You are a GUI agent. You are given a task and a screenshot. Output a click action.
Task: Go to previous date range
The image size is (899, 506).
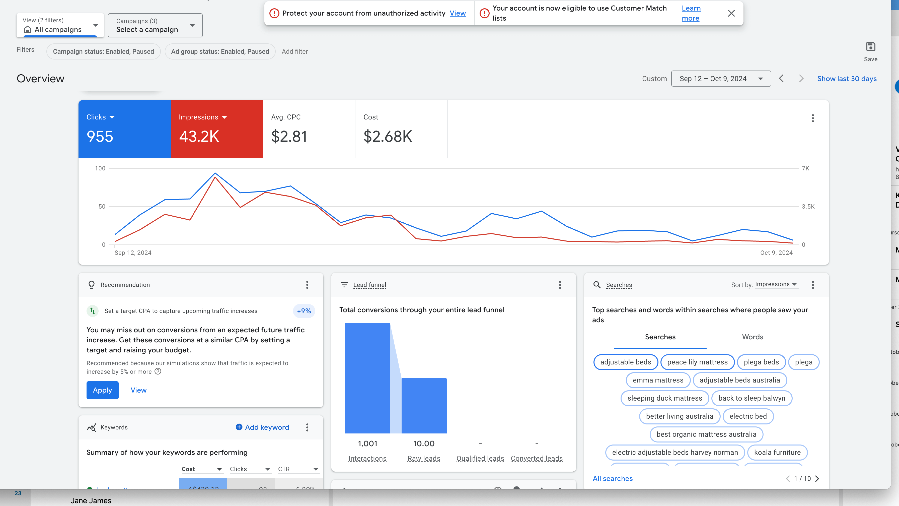[x=781, y=79]
